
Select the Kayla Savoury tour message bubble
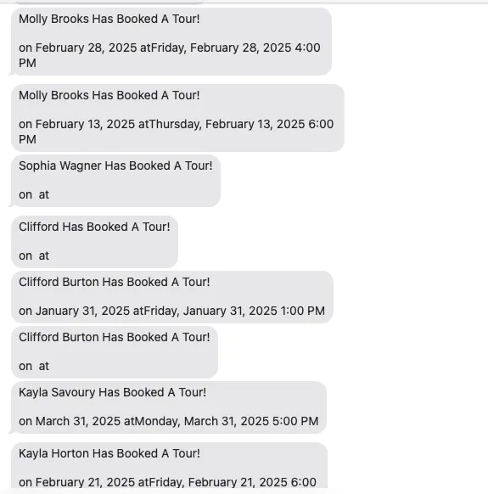click(x=169, y=407)
